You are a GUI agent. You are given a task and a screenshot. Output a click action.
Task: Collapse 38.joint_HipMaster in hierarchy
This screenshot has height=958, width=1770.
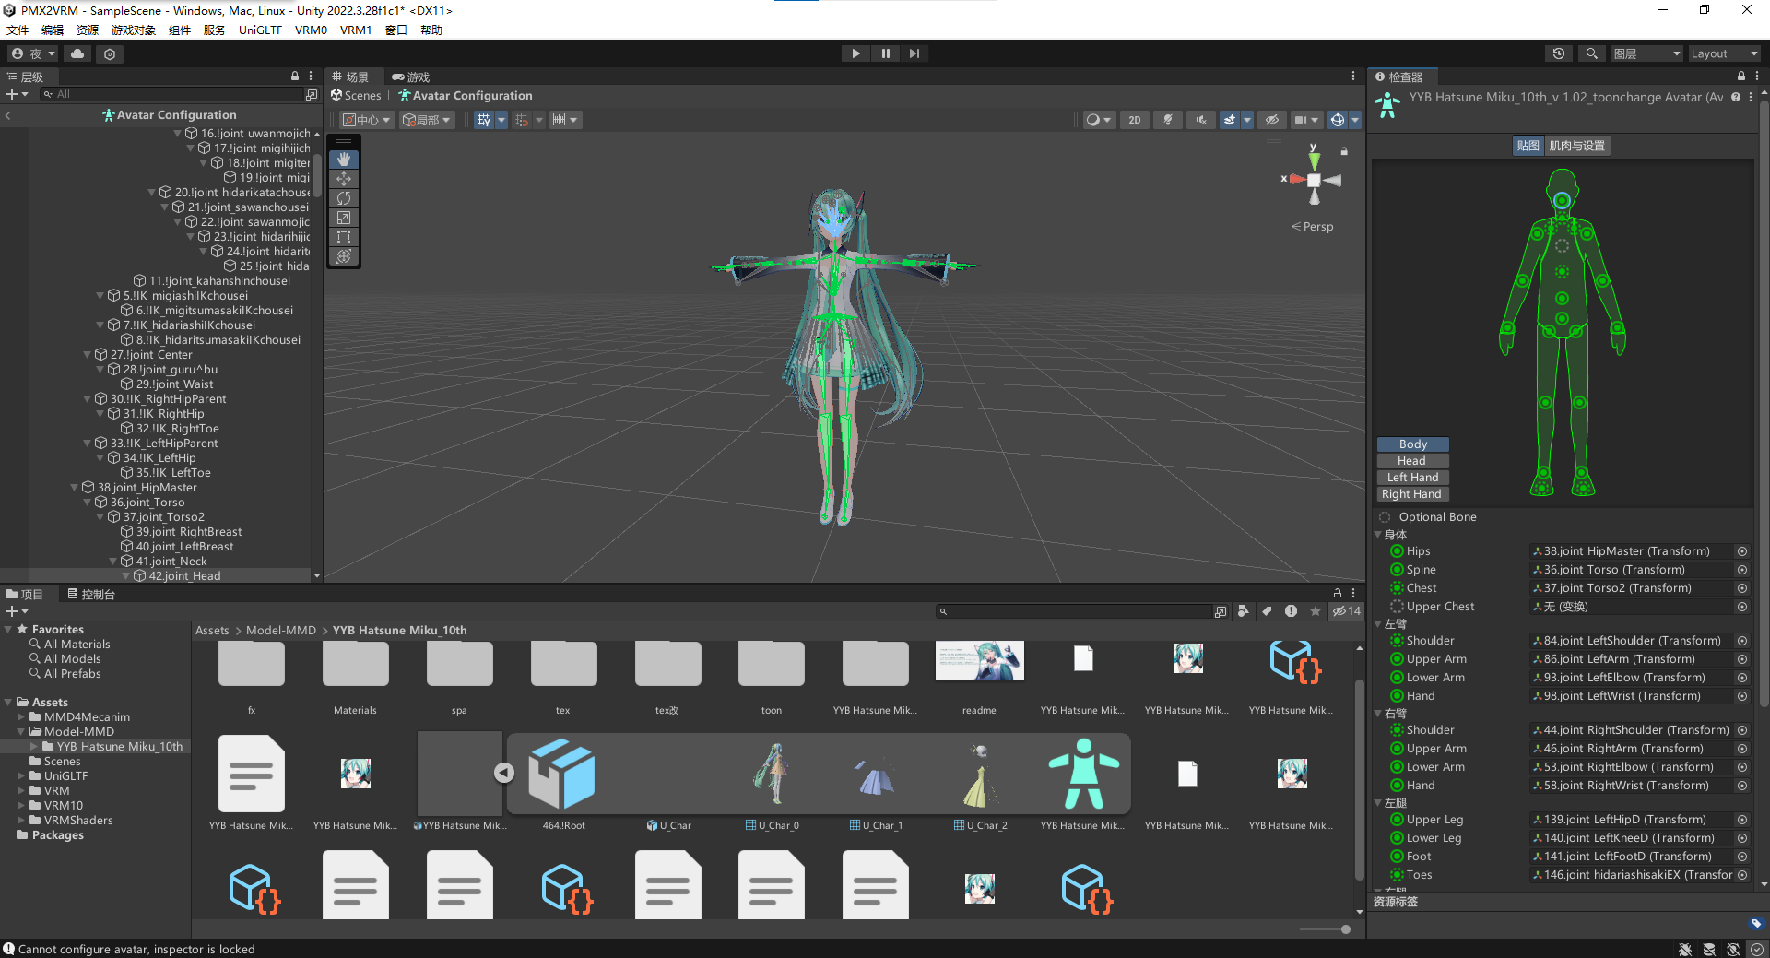coord(75,488)
